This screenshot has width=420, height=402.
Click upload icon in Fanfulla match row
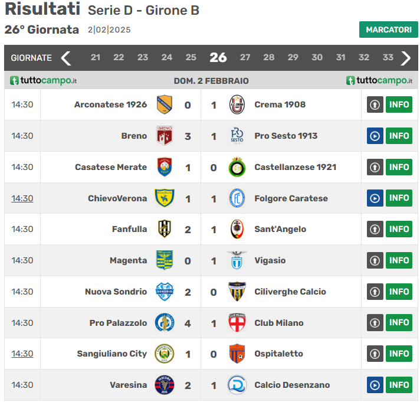tap(375, 229)
